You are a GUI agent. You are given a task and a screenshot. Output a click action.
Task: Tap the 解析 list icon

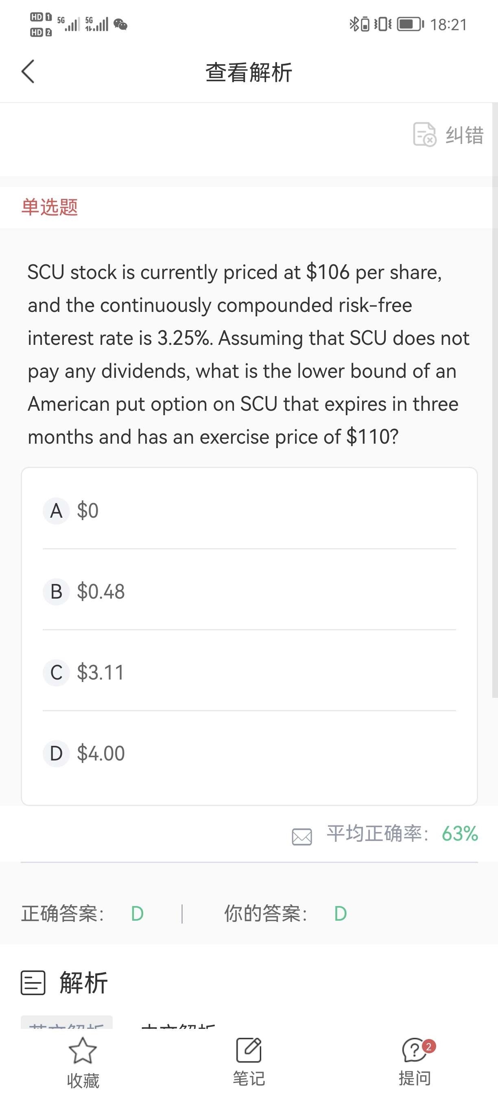(33, 983)
